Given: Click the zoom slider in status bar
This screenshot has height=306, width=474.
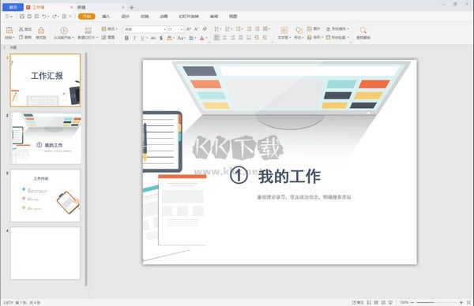Looking at the screenshot, I should click(437, 302).
